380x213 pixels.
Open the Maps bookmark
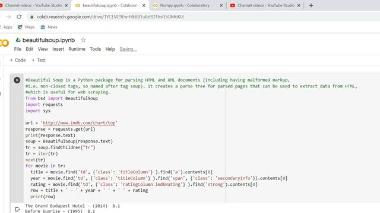click(x=26, y=27)
